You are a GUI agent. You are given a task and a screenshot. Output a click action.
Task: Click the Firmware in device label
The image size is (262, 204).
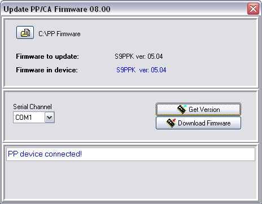[x=47, y=70]
